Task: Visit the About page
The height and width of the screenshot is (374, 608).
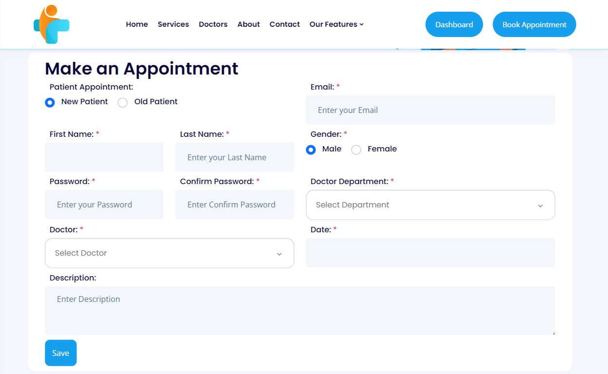Action: 248,24
